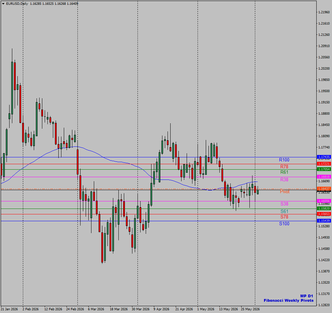Viewport: 332px width, 313px height.
Task: Select the R78 resistance label
Action: [x=284, y=167]
